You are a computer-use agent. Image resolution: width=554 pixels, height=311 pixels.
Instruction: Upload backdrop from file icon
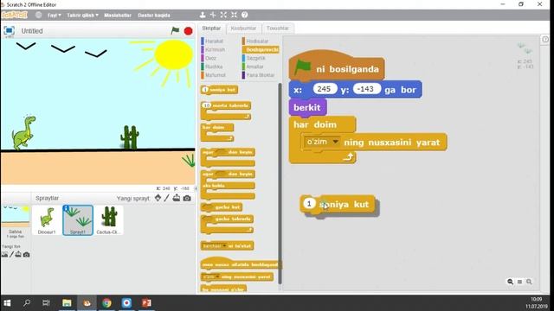(x=18, y=254)
